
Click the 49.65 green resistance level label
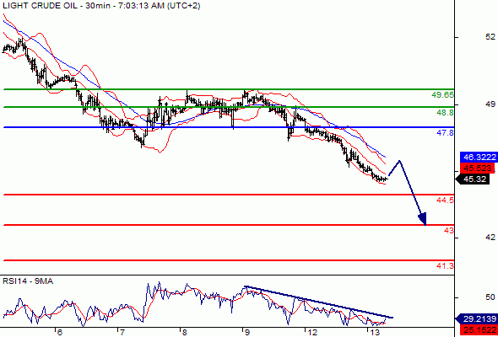tap(443, 94)
